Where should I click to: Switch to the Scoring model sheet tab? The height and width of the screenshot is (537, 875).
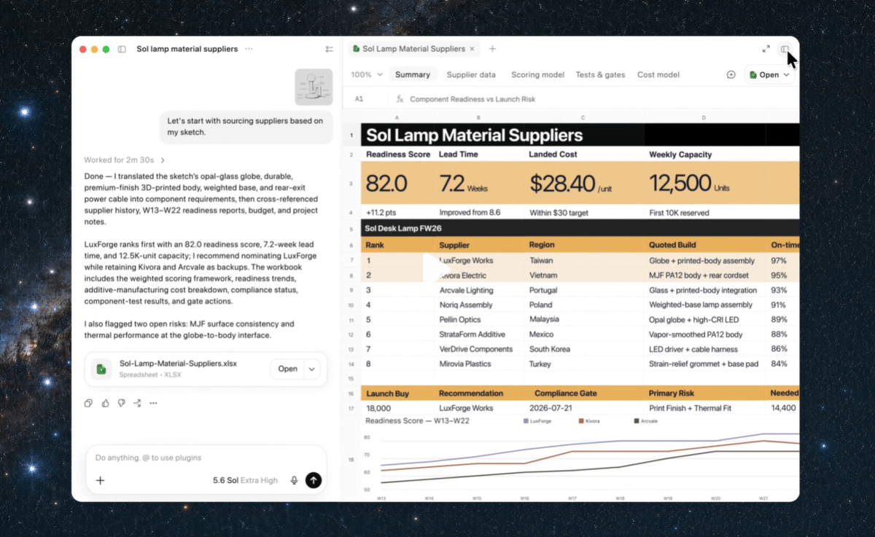(x=537, y=74)
